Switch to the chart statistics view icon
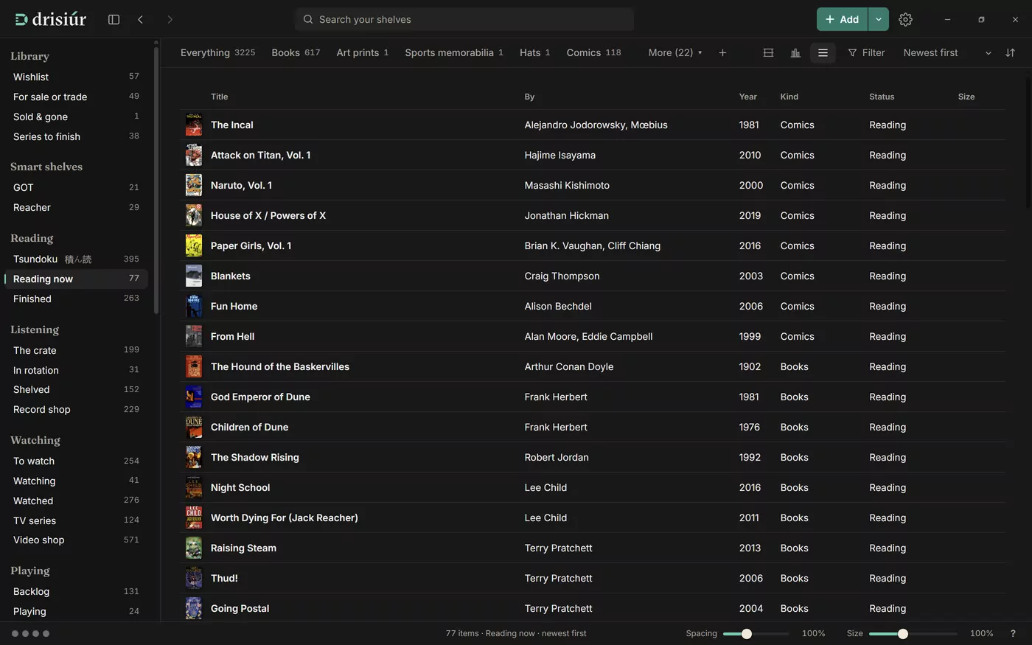The width and height of the screenshot is (1032, 645). (x=795, y=52)
